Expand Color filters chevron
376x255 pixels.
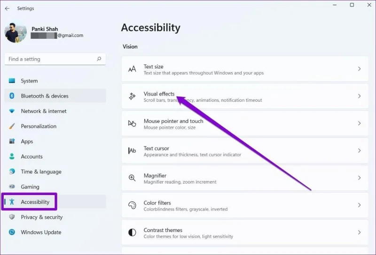(359, 205)
